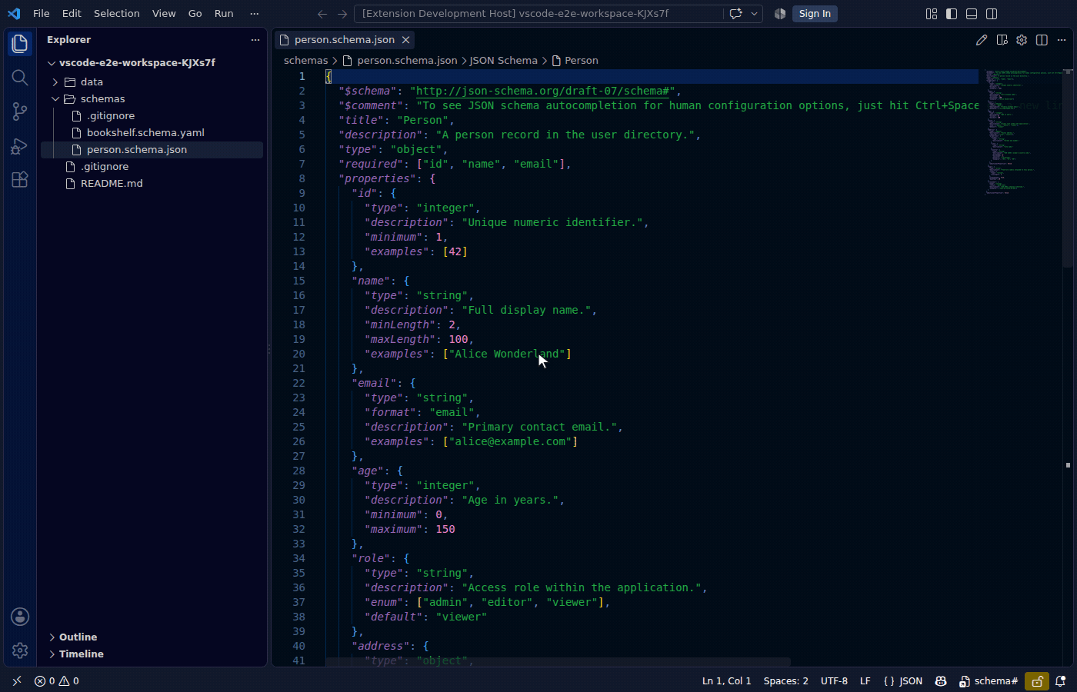
Task: Open the Explorer view in the activity bar
Action: pyautogui.click(x=20, y=44)
